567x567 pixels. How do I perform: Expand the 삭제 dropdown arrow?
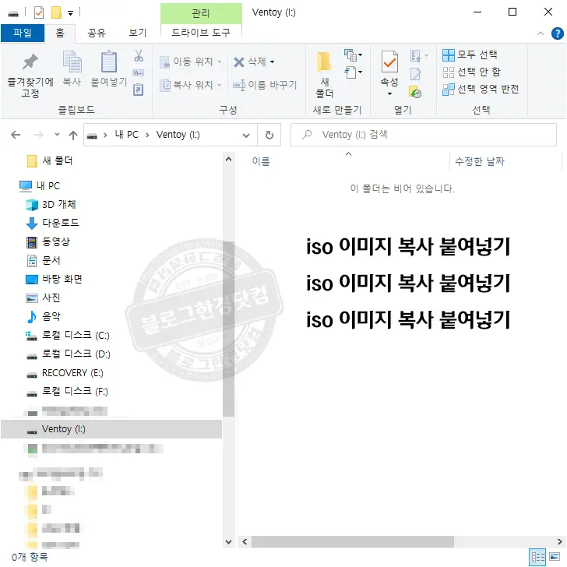point(272,62)
